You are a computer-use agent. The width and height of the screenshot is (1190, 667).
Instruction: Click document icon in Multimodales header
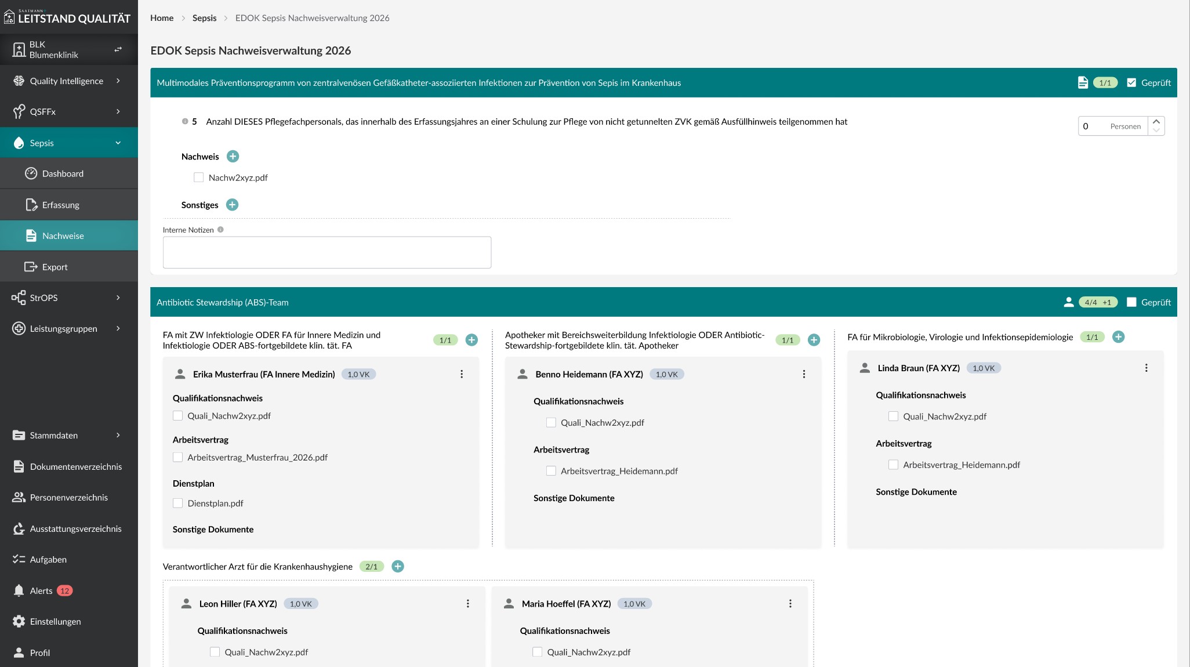[1082, 82]
